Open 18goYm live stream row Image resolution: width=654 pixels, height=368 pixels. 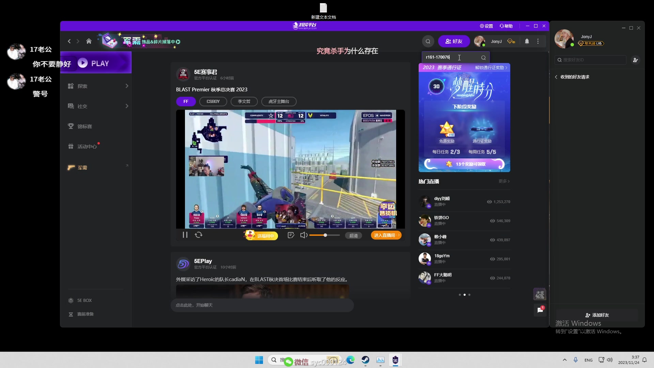[x=464, y=259]
